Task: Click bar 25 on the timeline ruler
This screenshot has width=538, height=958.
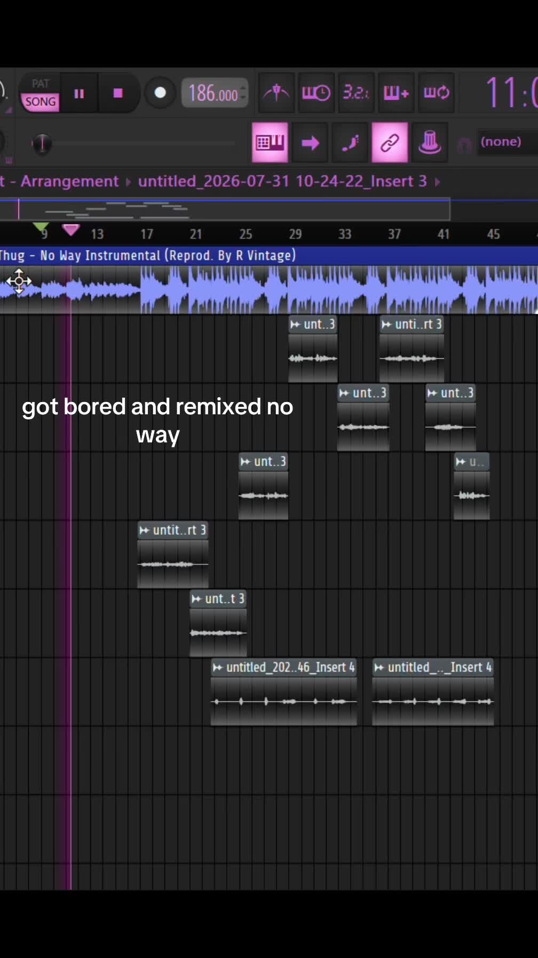Action: 246,234
